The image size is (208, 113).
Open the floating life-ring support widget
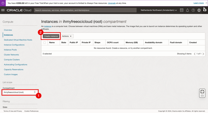[x=202, y=93]
